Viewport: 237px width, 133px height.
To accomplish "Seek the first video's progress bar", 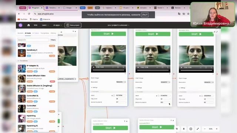I will point(109,70).
